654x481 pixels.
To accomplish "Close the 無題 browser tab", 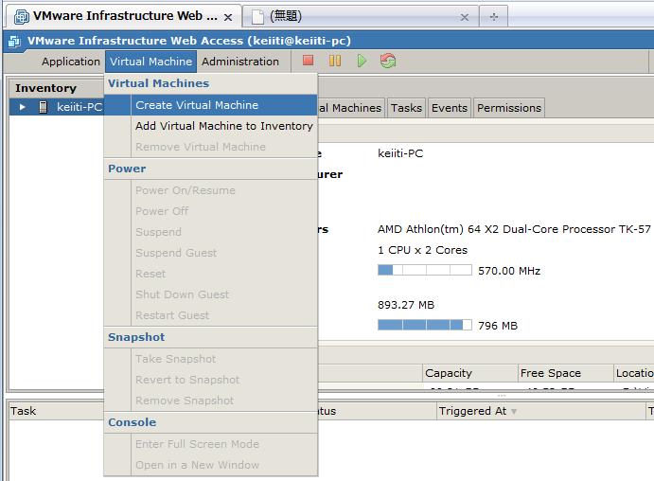I will (x=464, y=17).
